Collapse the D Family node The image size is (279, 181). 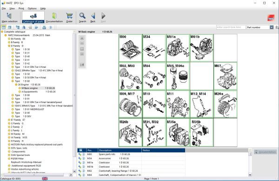tap(9, 46)
